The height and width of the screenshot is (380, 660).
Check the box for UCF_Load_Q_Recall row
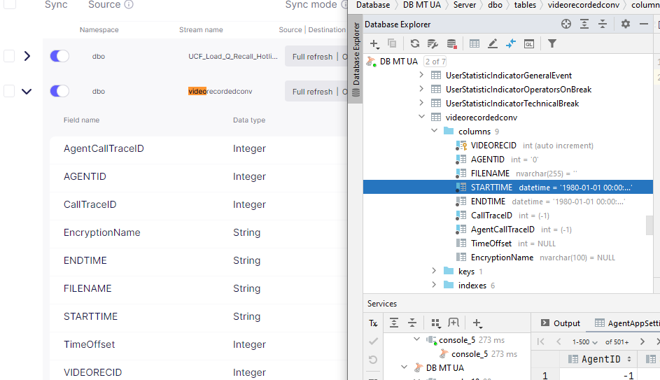click(9, 56)
